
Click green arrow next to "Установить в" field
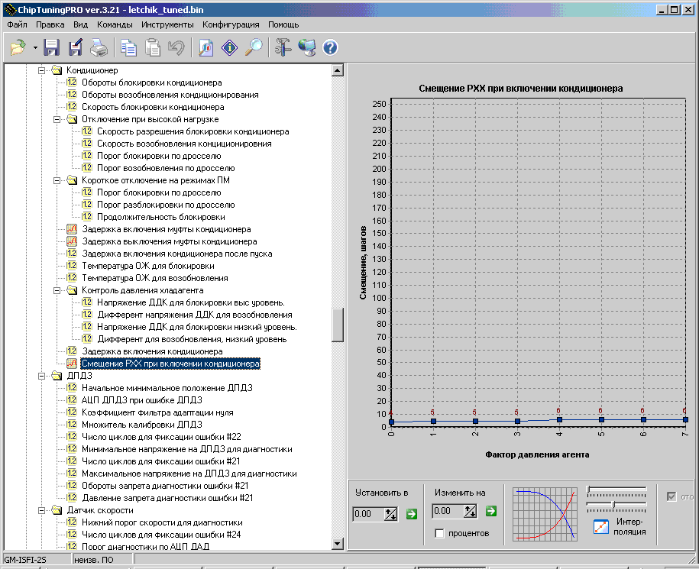(x=412, y=514)
